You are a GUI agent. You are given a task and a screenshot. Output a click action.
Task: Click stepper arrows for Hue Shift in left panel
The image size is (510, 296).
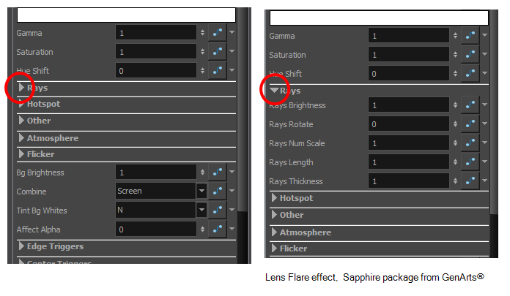(x=203, y=70)
